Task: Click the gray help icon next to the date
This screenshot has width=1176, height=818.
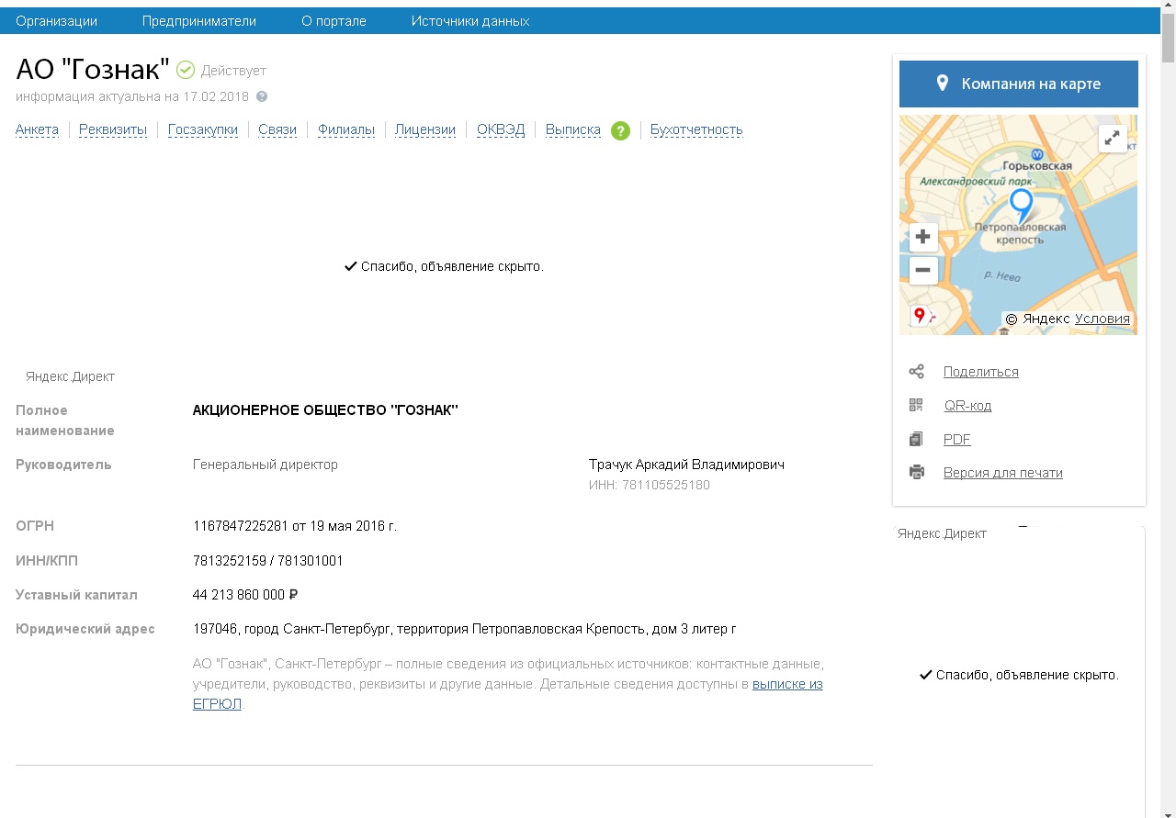Action: [x=262, y=96]
